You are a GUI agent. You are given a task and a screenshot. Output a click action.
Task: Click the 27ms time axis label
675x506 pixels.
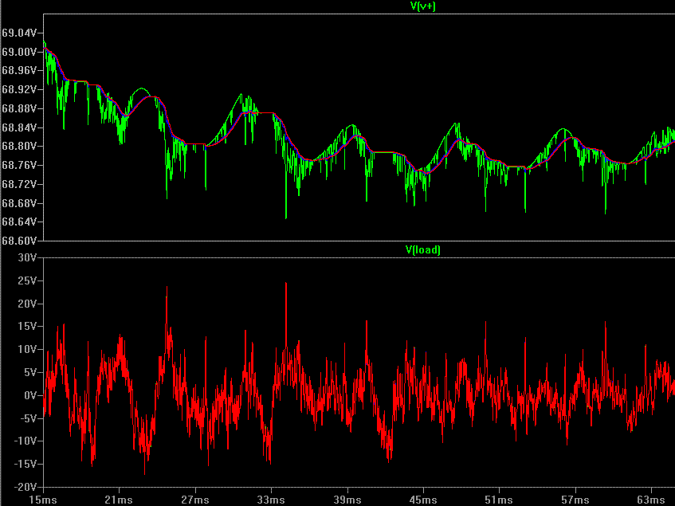[195, 500]
